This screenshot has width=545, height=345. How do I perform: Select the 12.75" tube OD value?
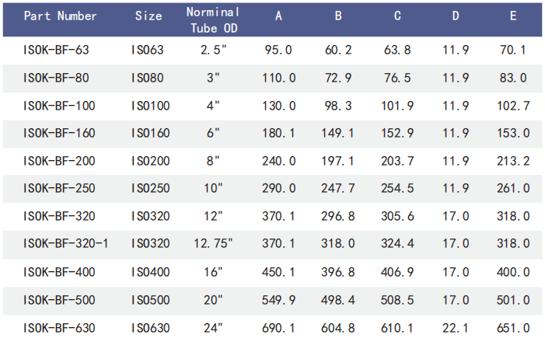[x=213, y=244]
